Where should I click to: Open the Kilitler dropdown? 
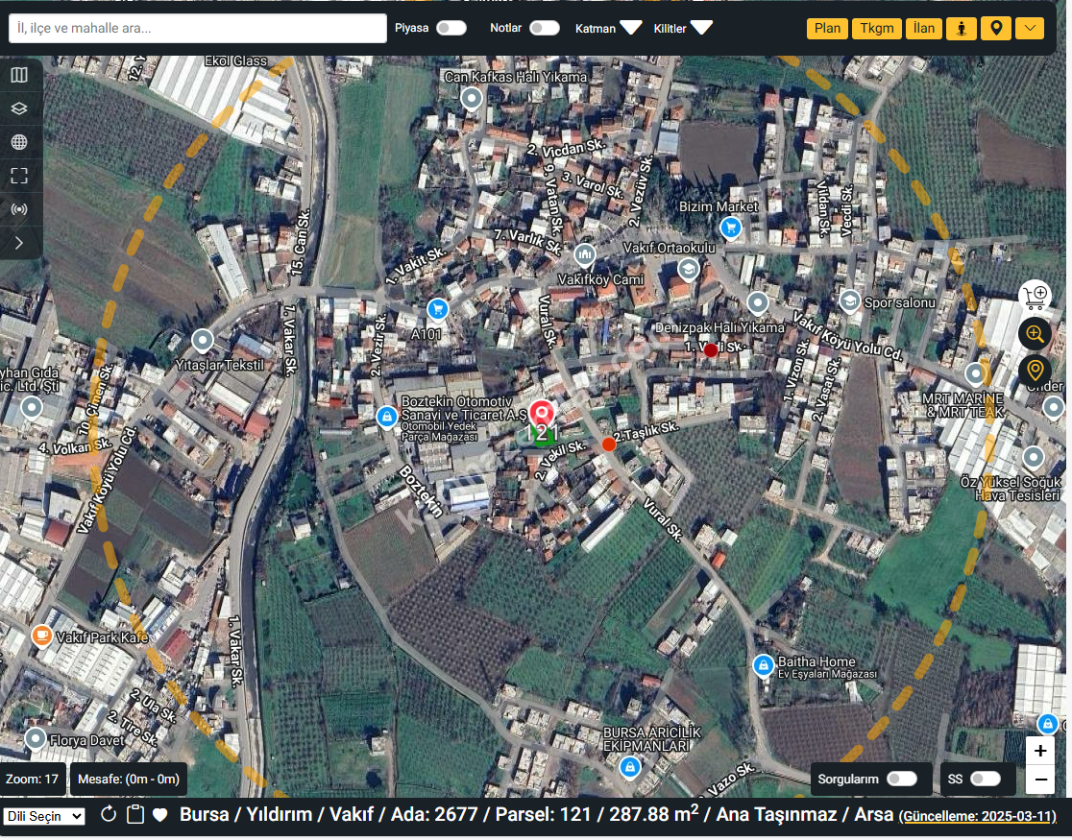pos(701,28)
